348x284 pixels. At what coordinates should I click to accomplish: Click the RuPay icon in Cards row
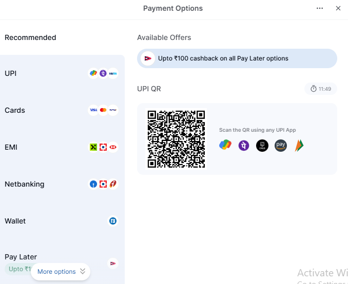click(x=113, y=110)
